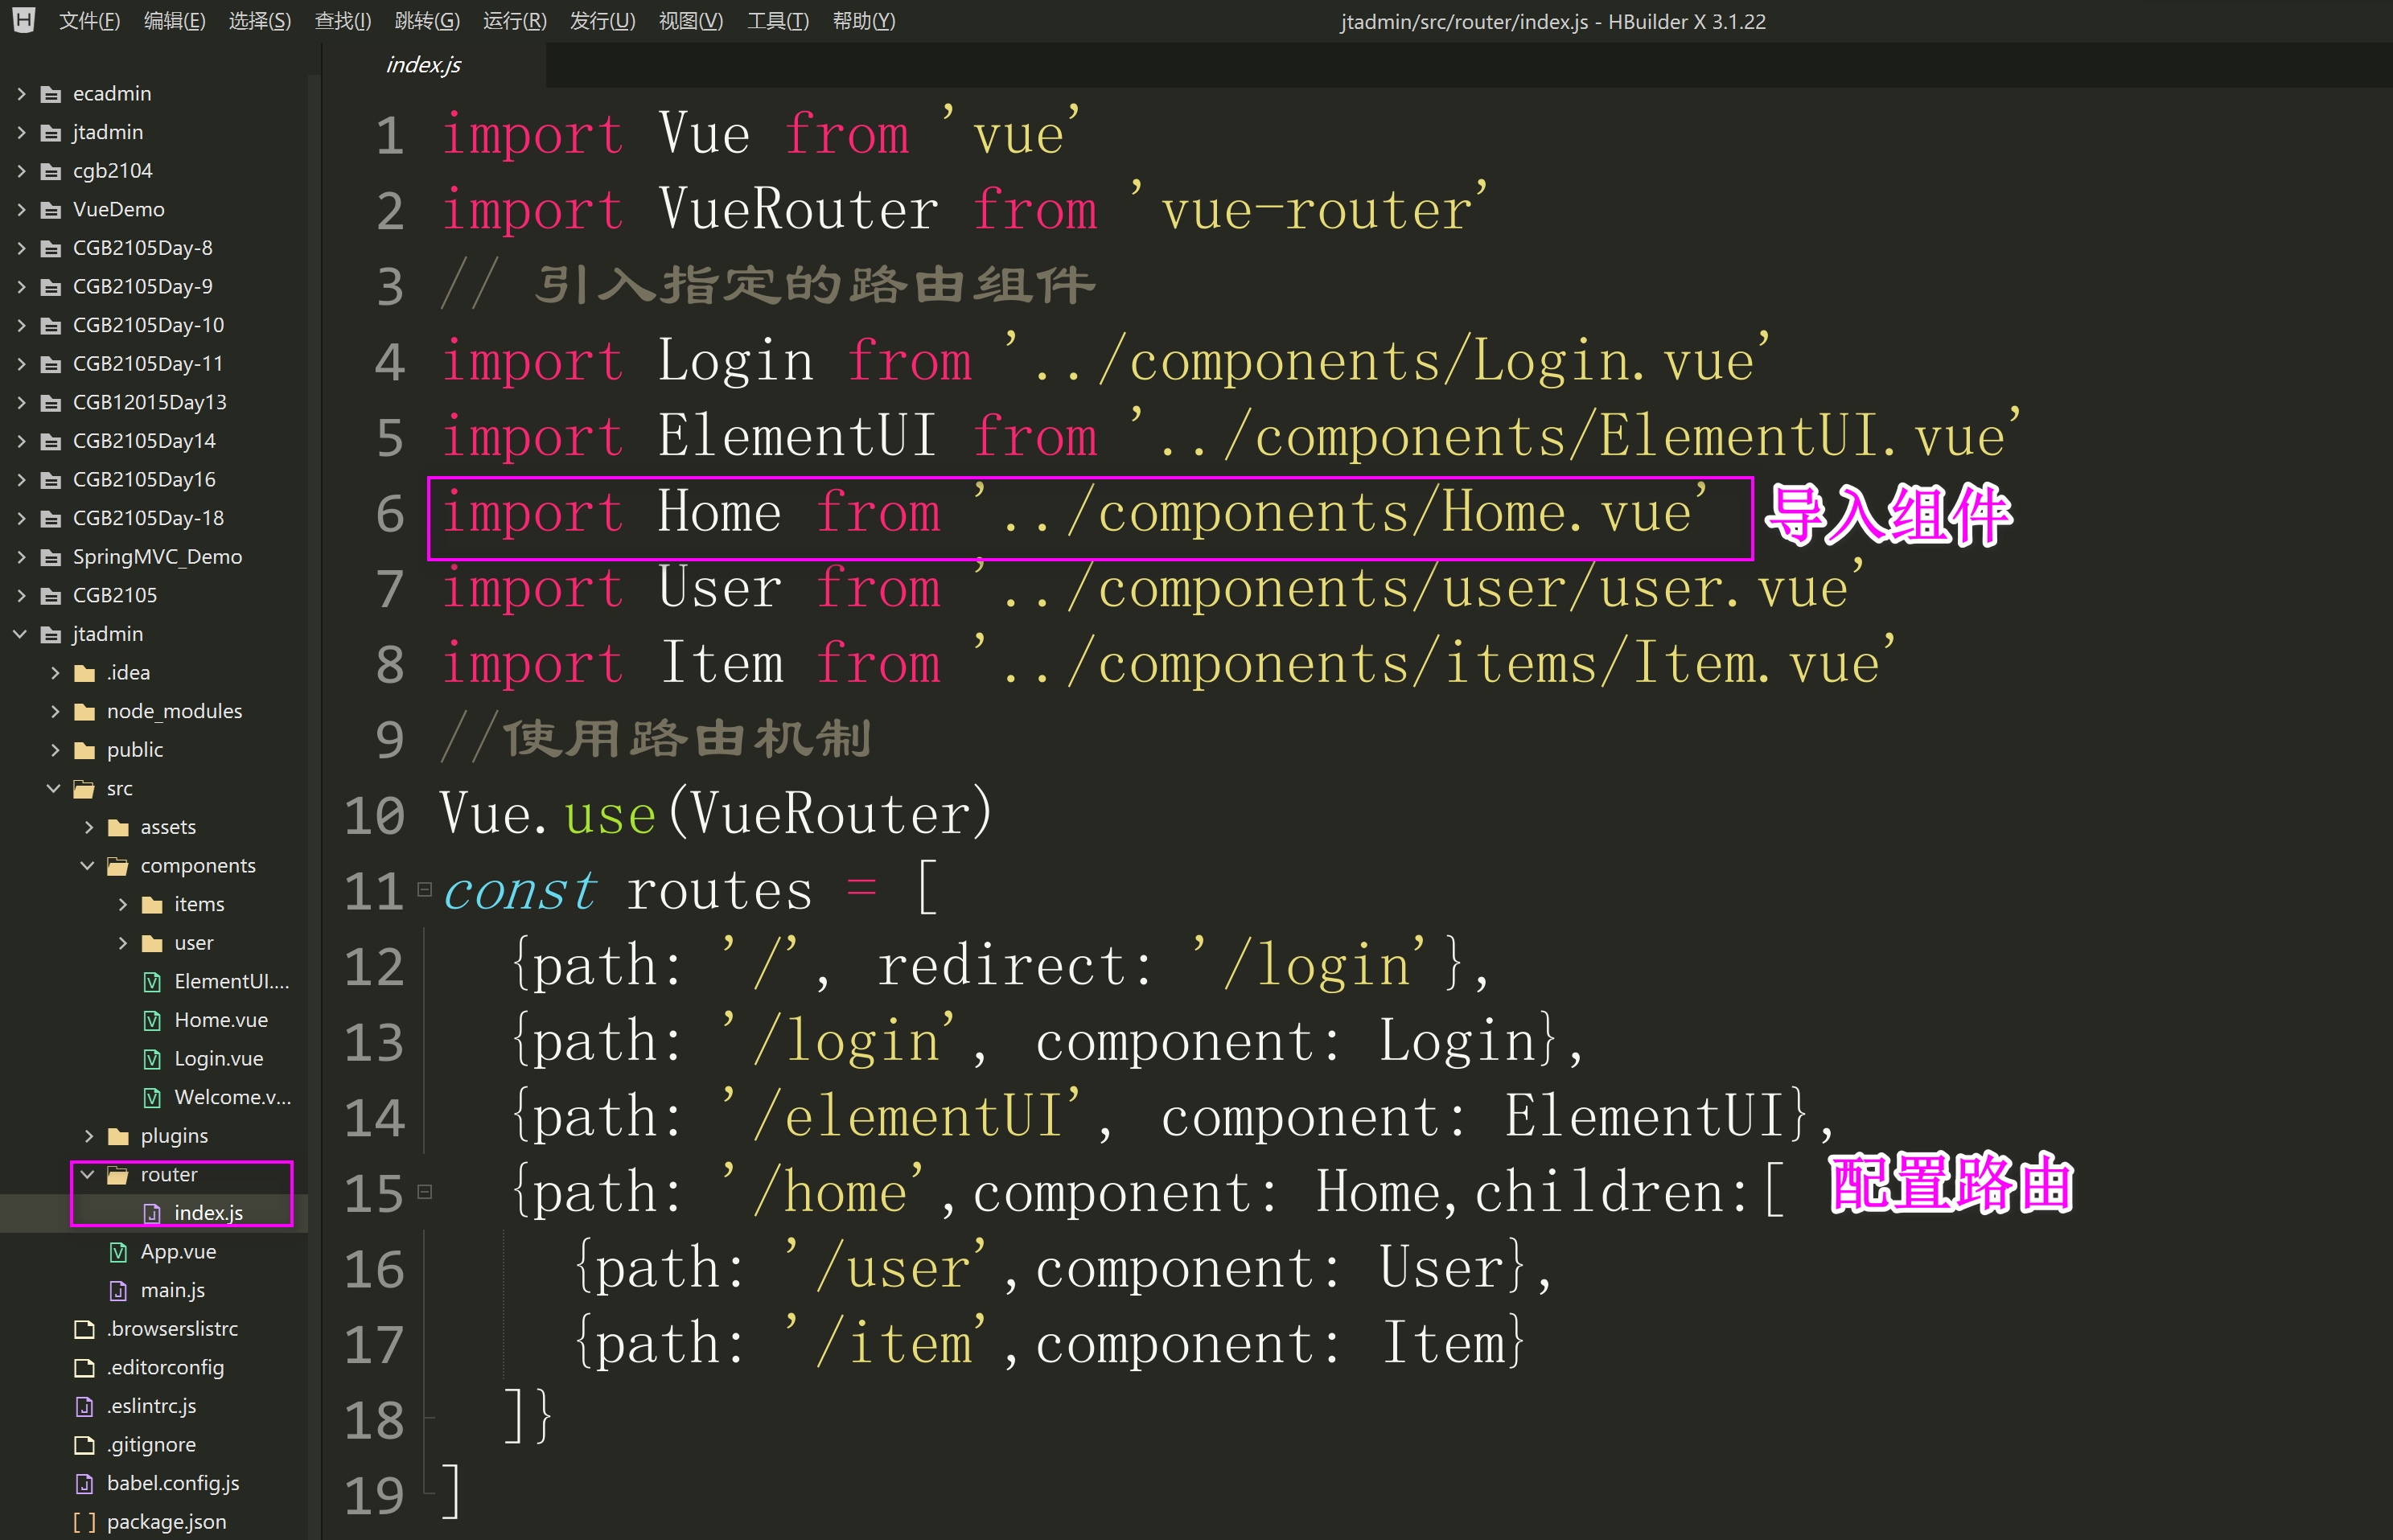Click the node_modules folder icon

(x=85, y=712)
